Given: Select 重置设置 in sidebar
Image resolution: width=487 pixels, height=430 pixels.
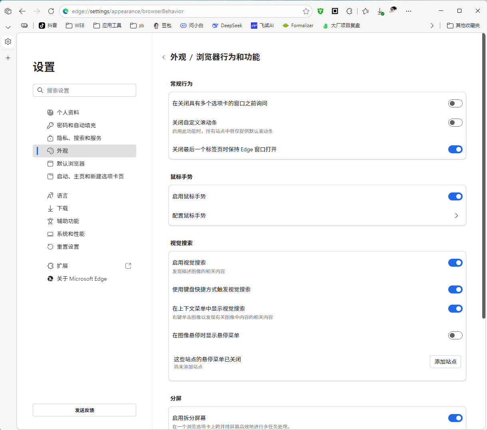Looking at the screenshot, I should 84,247.
